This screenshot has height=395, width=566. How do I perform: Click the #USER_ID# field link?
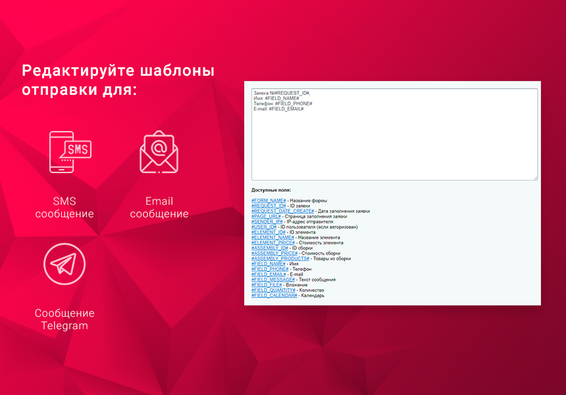[263, 226]
